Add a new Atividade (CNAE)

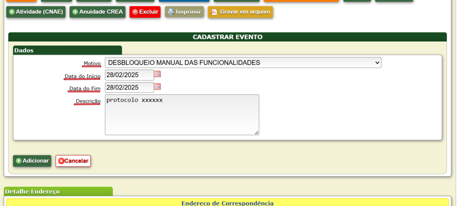tap(36, 12)
